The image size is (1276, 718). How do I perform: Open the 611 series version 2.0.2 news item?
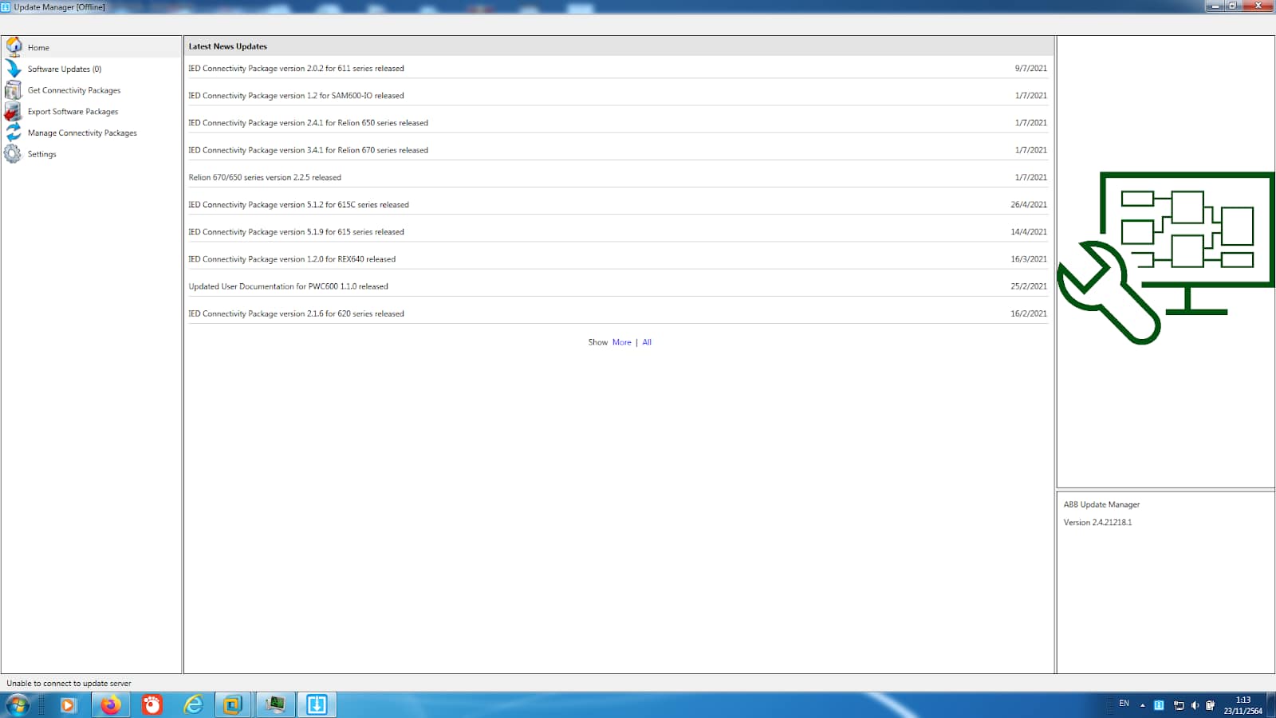[x=617, y=69]
